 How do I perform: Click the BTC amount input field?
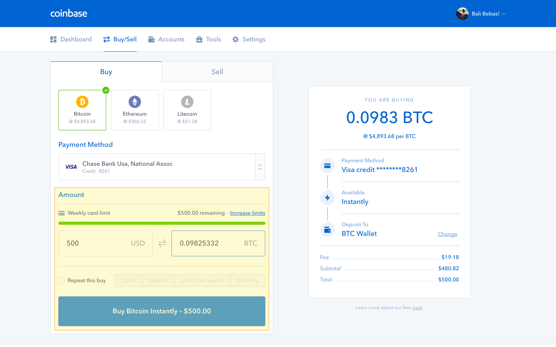click(x=218, y=243)
